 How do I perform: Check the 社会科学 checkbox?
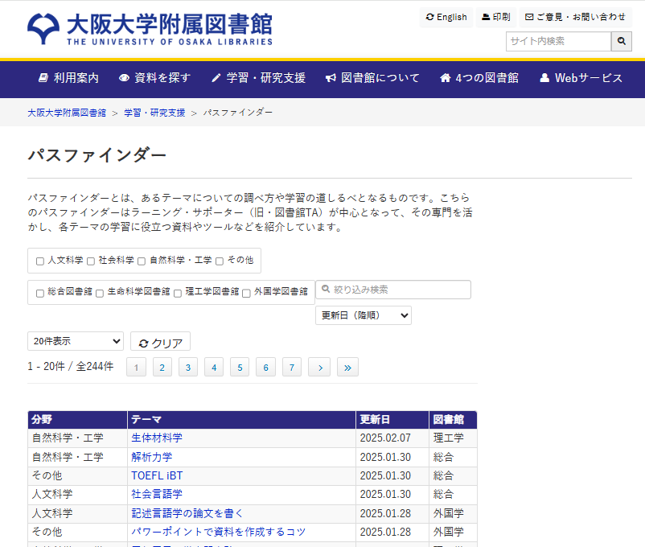click(x=91, y=261)
